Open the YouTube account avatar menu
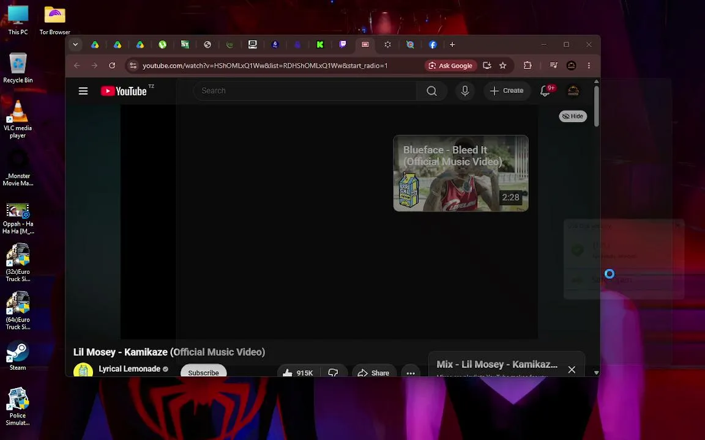 [x=573, y=90]
